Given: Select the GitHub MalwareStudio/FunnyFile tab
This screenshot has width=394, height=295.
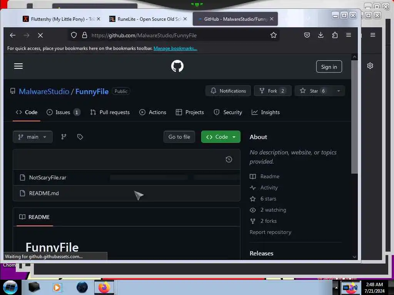Looking at the screenshot, I should pos(235,19).
